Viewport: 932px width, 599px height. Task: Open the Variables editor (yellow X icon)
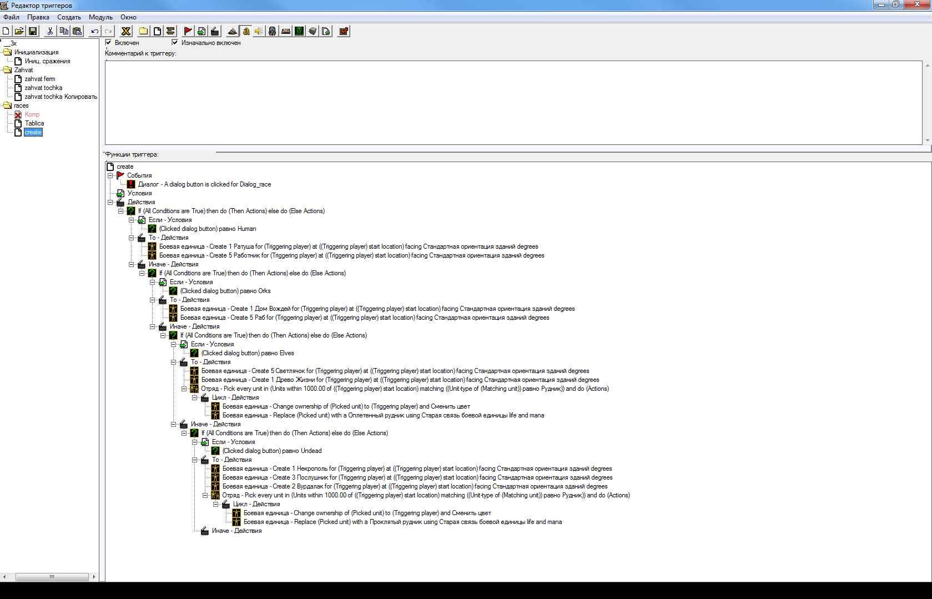pyautogui.click(x=126, y=31)
